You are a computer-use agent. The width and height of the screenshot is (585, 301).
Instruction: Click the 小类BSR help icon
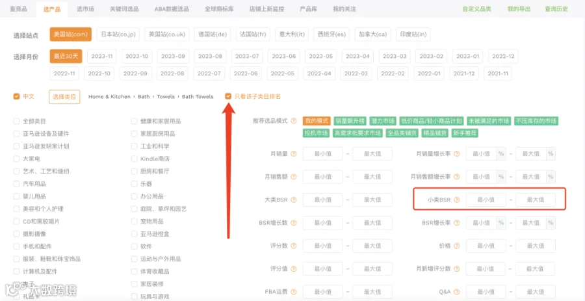tap(457, 200)
